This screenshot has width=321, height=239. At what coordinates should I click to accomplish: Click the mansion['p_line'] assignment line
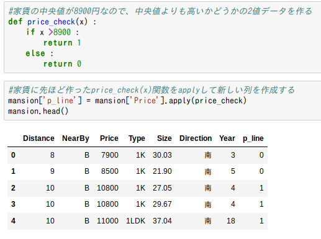127,101
